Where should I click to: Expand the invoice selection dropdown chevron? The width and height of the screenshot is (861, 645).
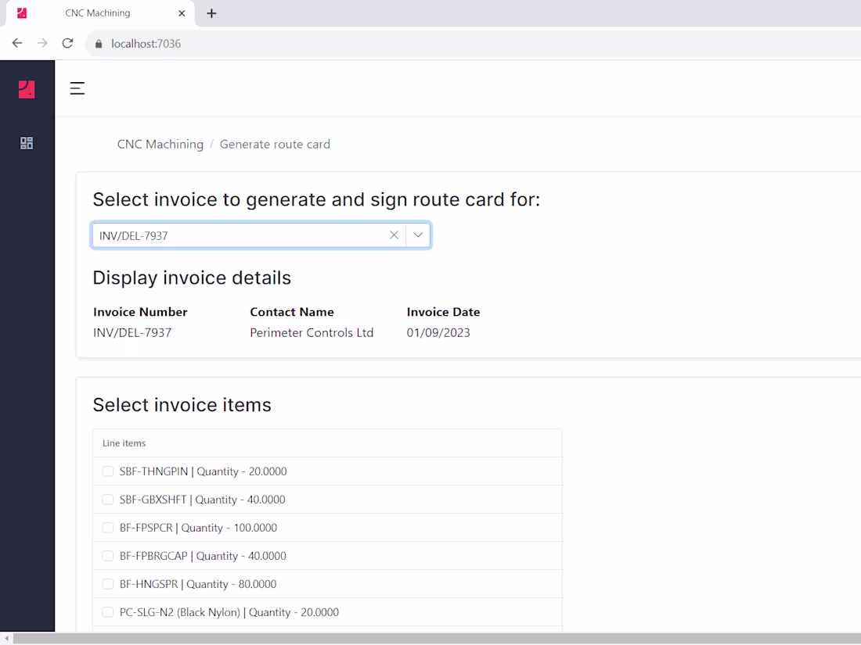tap(418, 235)
